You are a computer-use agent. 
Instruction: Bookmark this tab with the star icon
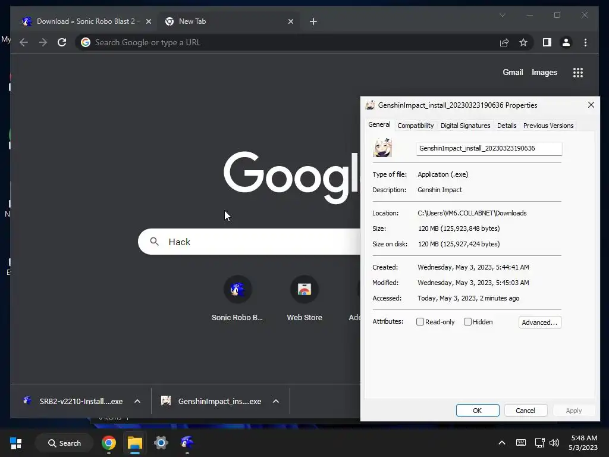[x=523, y=42]
